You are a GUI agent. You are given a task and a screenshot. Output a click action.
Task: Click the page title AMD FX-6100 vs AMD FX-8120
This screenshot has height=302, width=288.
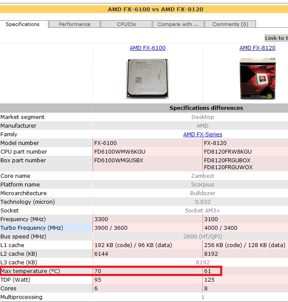coord(155,9)
